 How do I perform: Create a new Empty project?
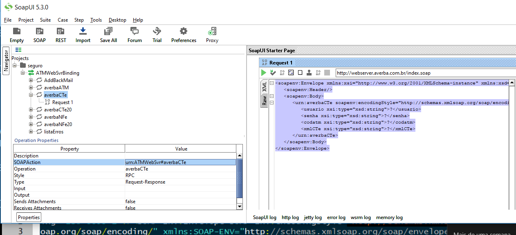(x=17, y=35)
